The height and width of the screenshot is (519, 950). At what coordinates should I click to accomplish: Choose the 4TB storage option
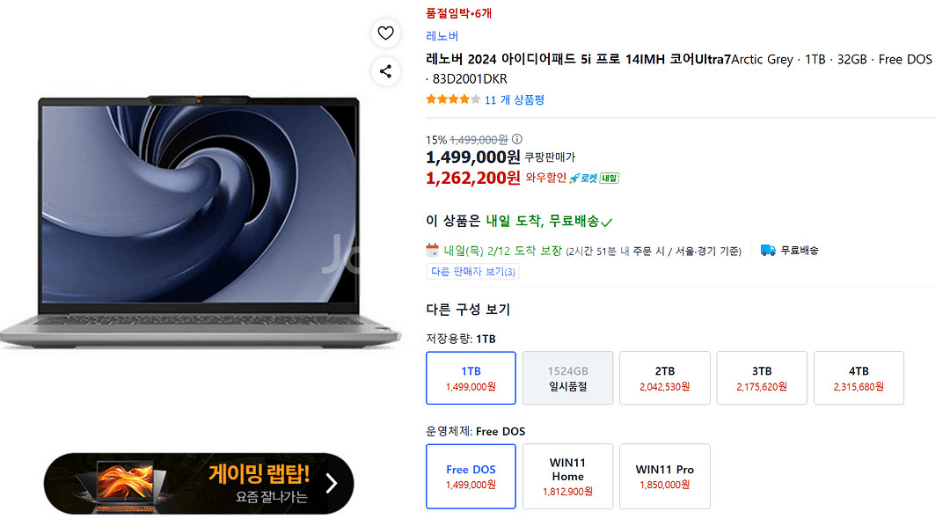tap(859, 377)
